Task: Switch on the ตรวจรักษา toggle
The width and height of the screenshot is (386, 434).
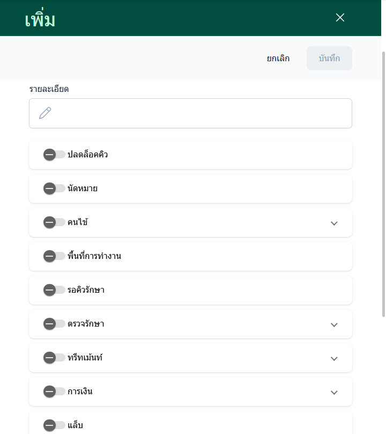Action: point(54,324)
